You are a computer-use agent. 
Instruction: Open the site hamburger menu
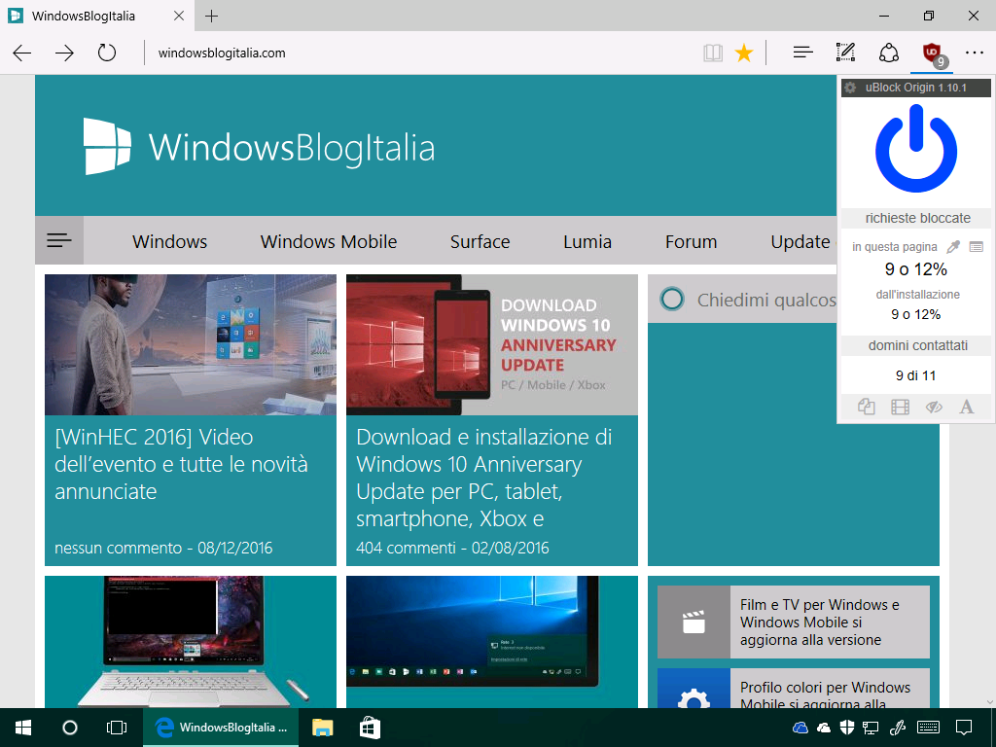tap(59, 241)
